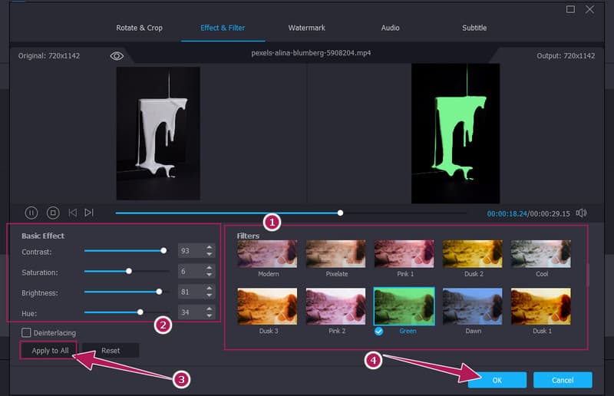Toggle the original preview eye icon
The width and height of the screenshot is (614, 396).
(x=117, y=56)
